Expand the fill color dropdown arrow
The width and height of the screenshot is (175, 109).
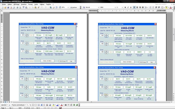(x=55, y=105)
